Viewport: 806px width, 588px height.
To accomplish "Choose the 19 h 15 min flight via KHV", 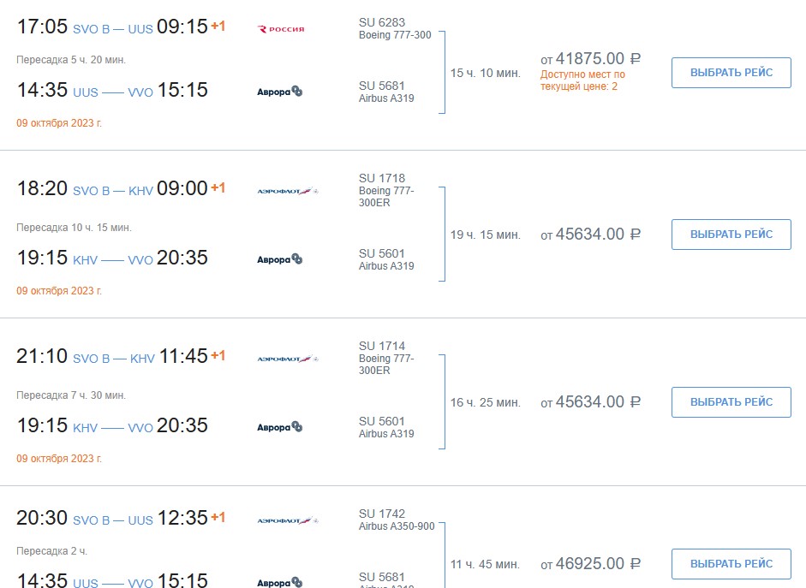I will pyautogui.click(x=731, y=235).
